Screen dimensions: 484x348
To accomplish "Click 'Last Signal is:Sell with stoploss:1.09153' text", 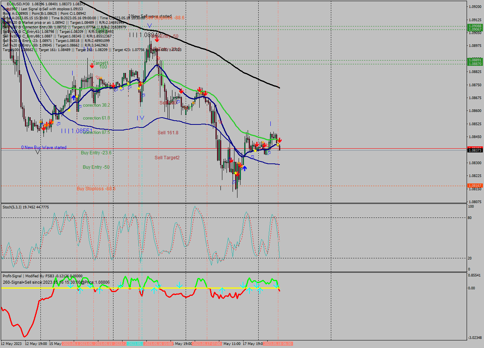I will (x=52, y=9).
